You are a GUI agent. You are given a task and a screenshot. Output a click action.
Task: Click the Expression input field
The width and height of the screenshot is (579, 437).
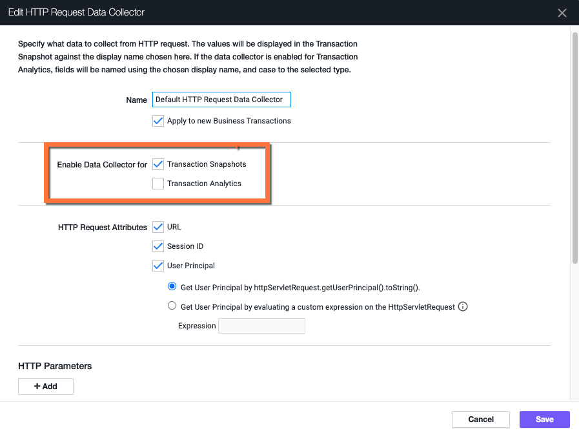[x=261, y=326]
